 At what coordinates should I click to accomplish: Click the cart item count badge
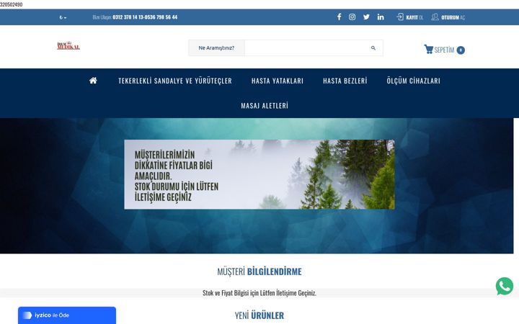click(461, 50)
